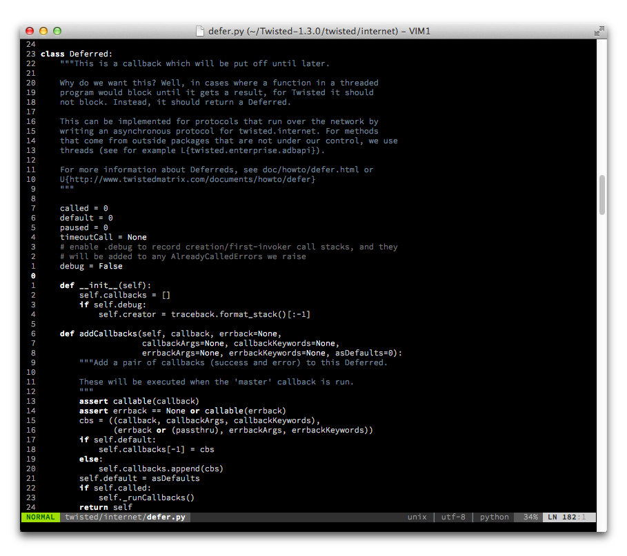This screenshot has width=627, height=556.
Task: Click the vertical scrollbar thumb
Action: [x=601, y=195]
